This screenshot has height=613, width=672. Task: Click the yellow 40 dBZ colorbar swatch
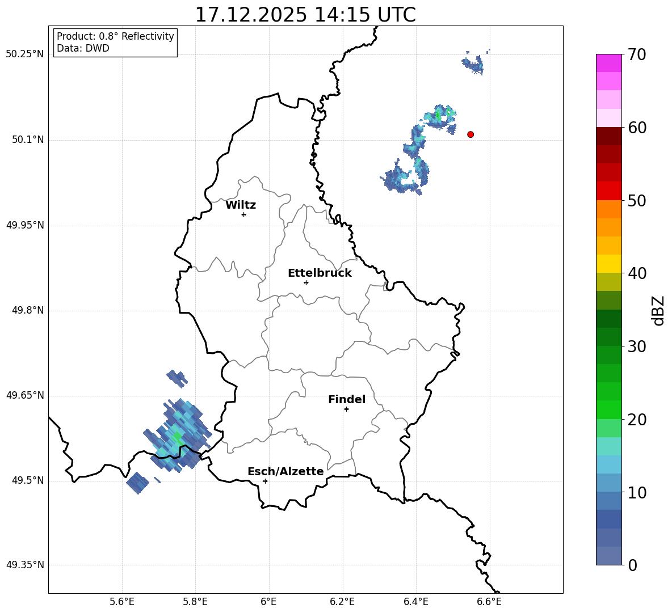pos(608,264)
